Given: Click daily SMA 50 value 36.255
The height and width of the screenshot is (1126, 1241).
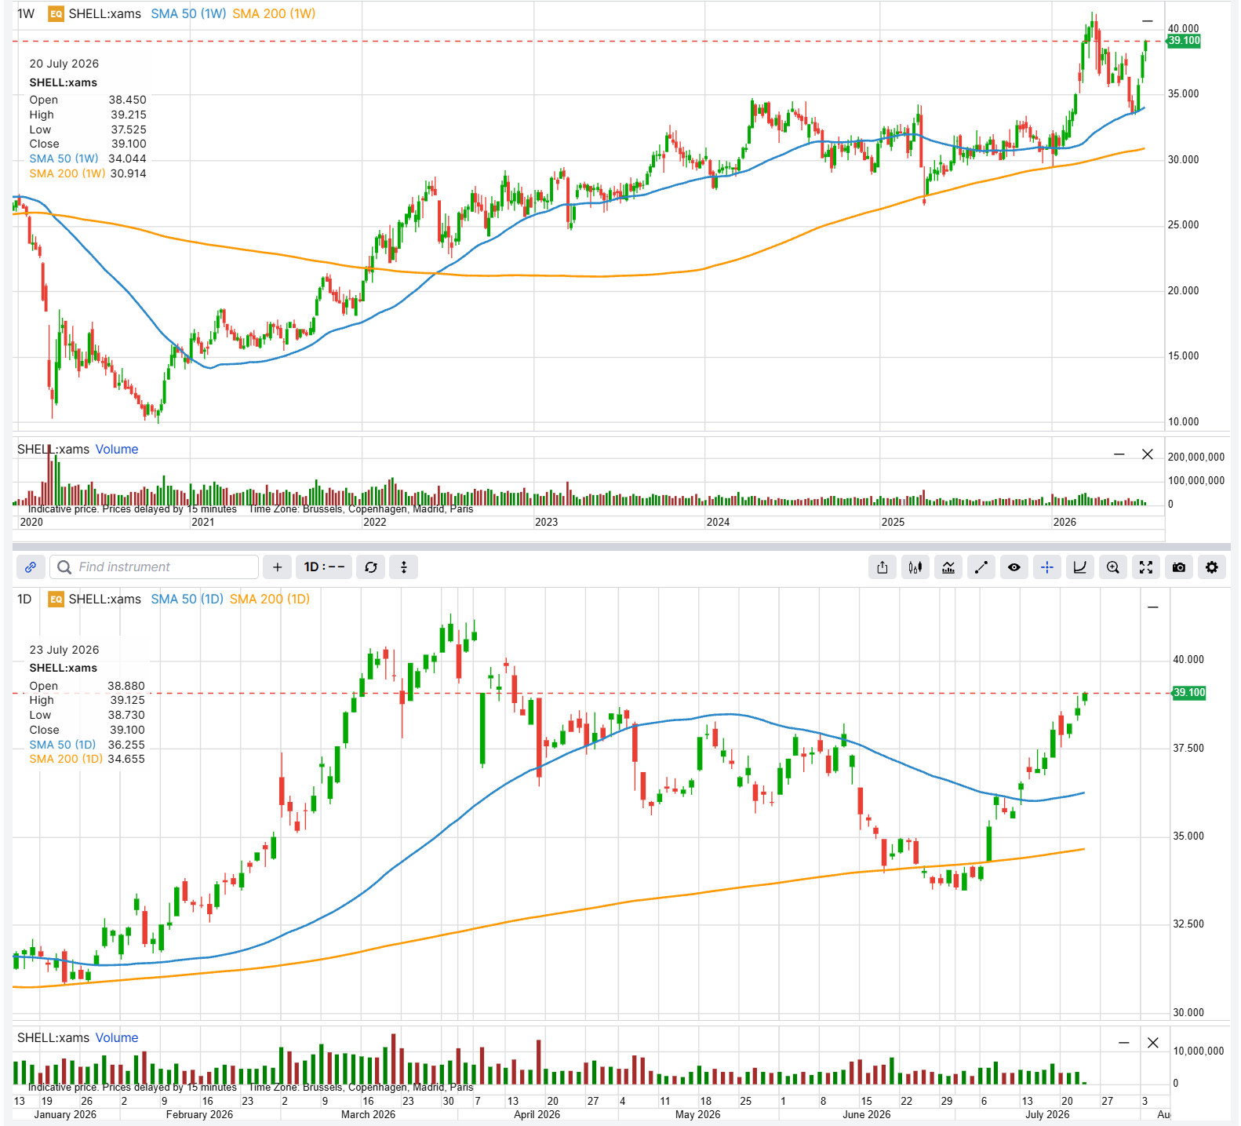Looking at the screenshot, I should pyautogui.click(x=126, y=745).
